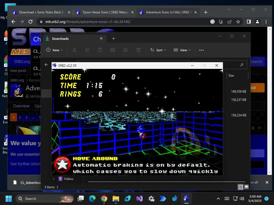Select file with size 150,234 KB

pyautogui.click(x=238, y=115)
